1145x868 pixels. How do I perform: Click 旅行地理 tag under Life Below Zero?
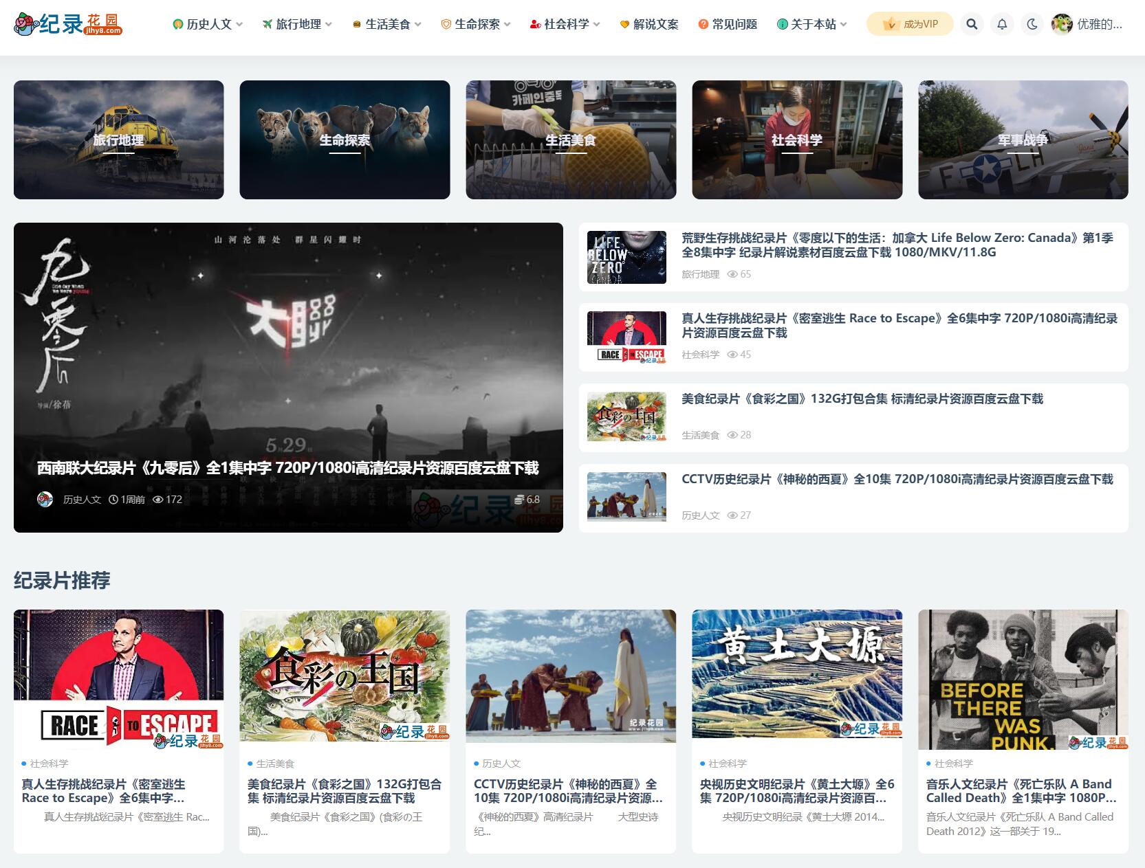(x=700, y=274)
